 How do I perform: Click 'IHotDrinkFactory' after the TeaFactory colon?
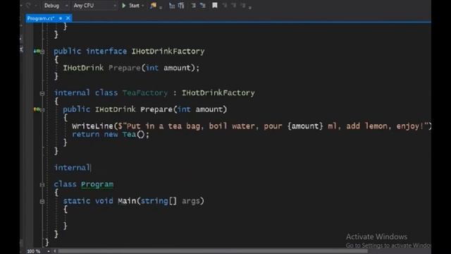(218, 92)
